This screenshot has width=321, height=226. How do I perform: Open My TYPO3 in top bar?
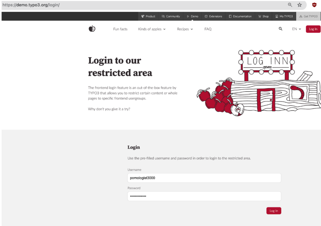(284, 16)
